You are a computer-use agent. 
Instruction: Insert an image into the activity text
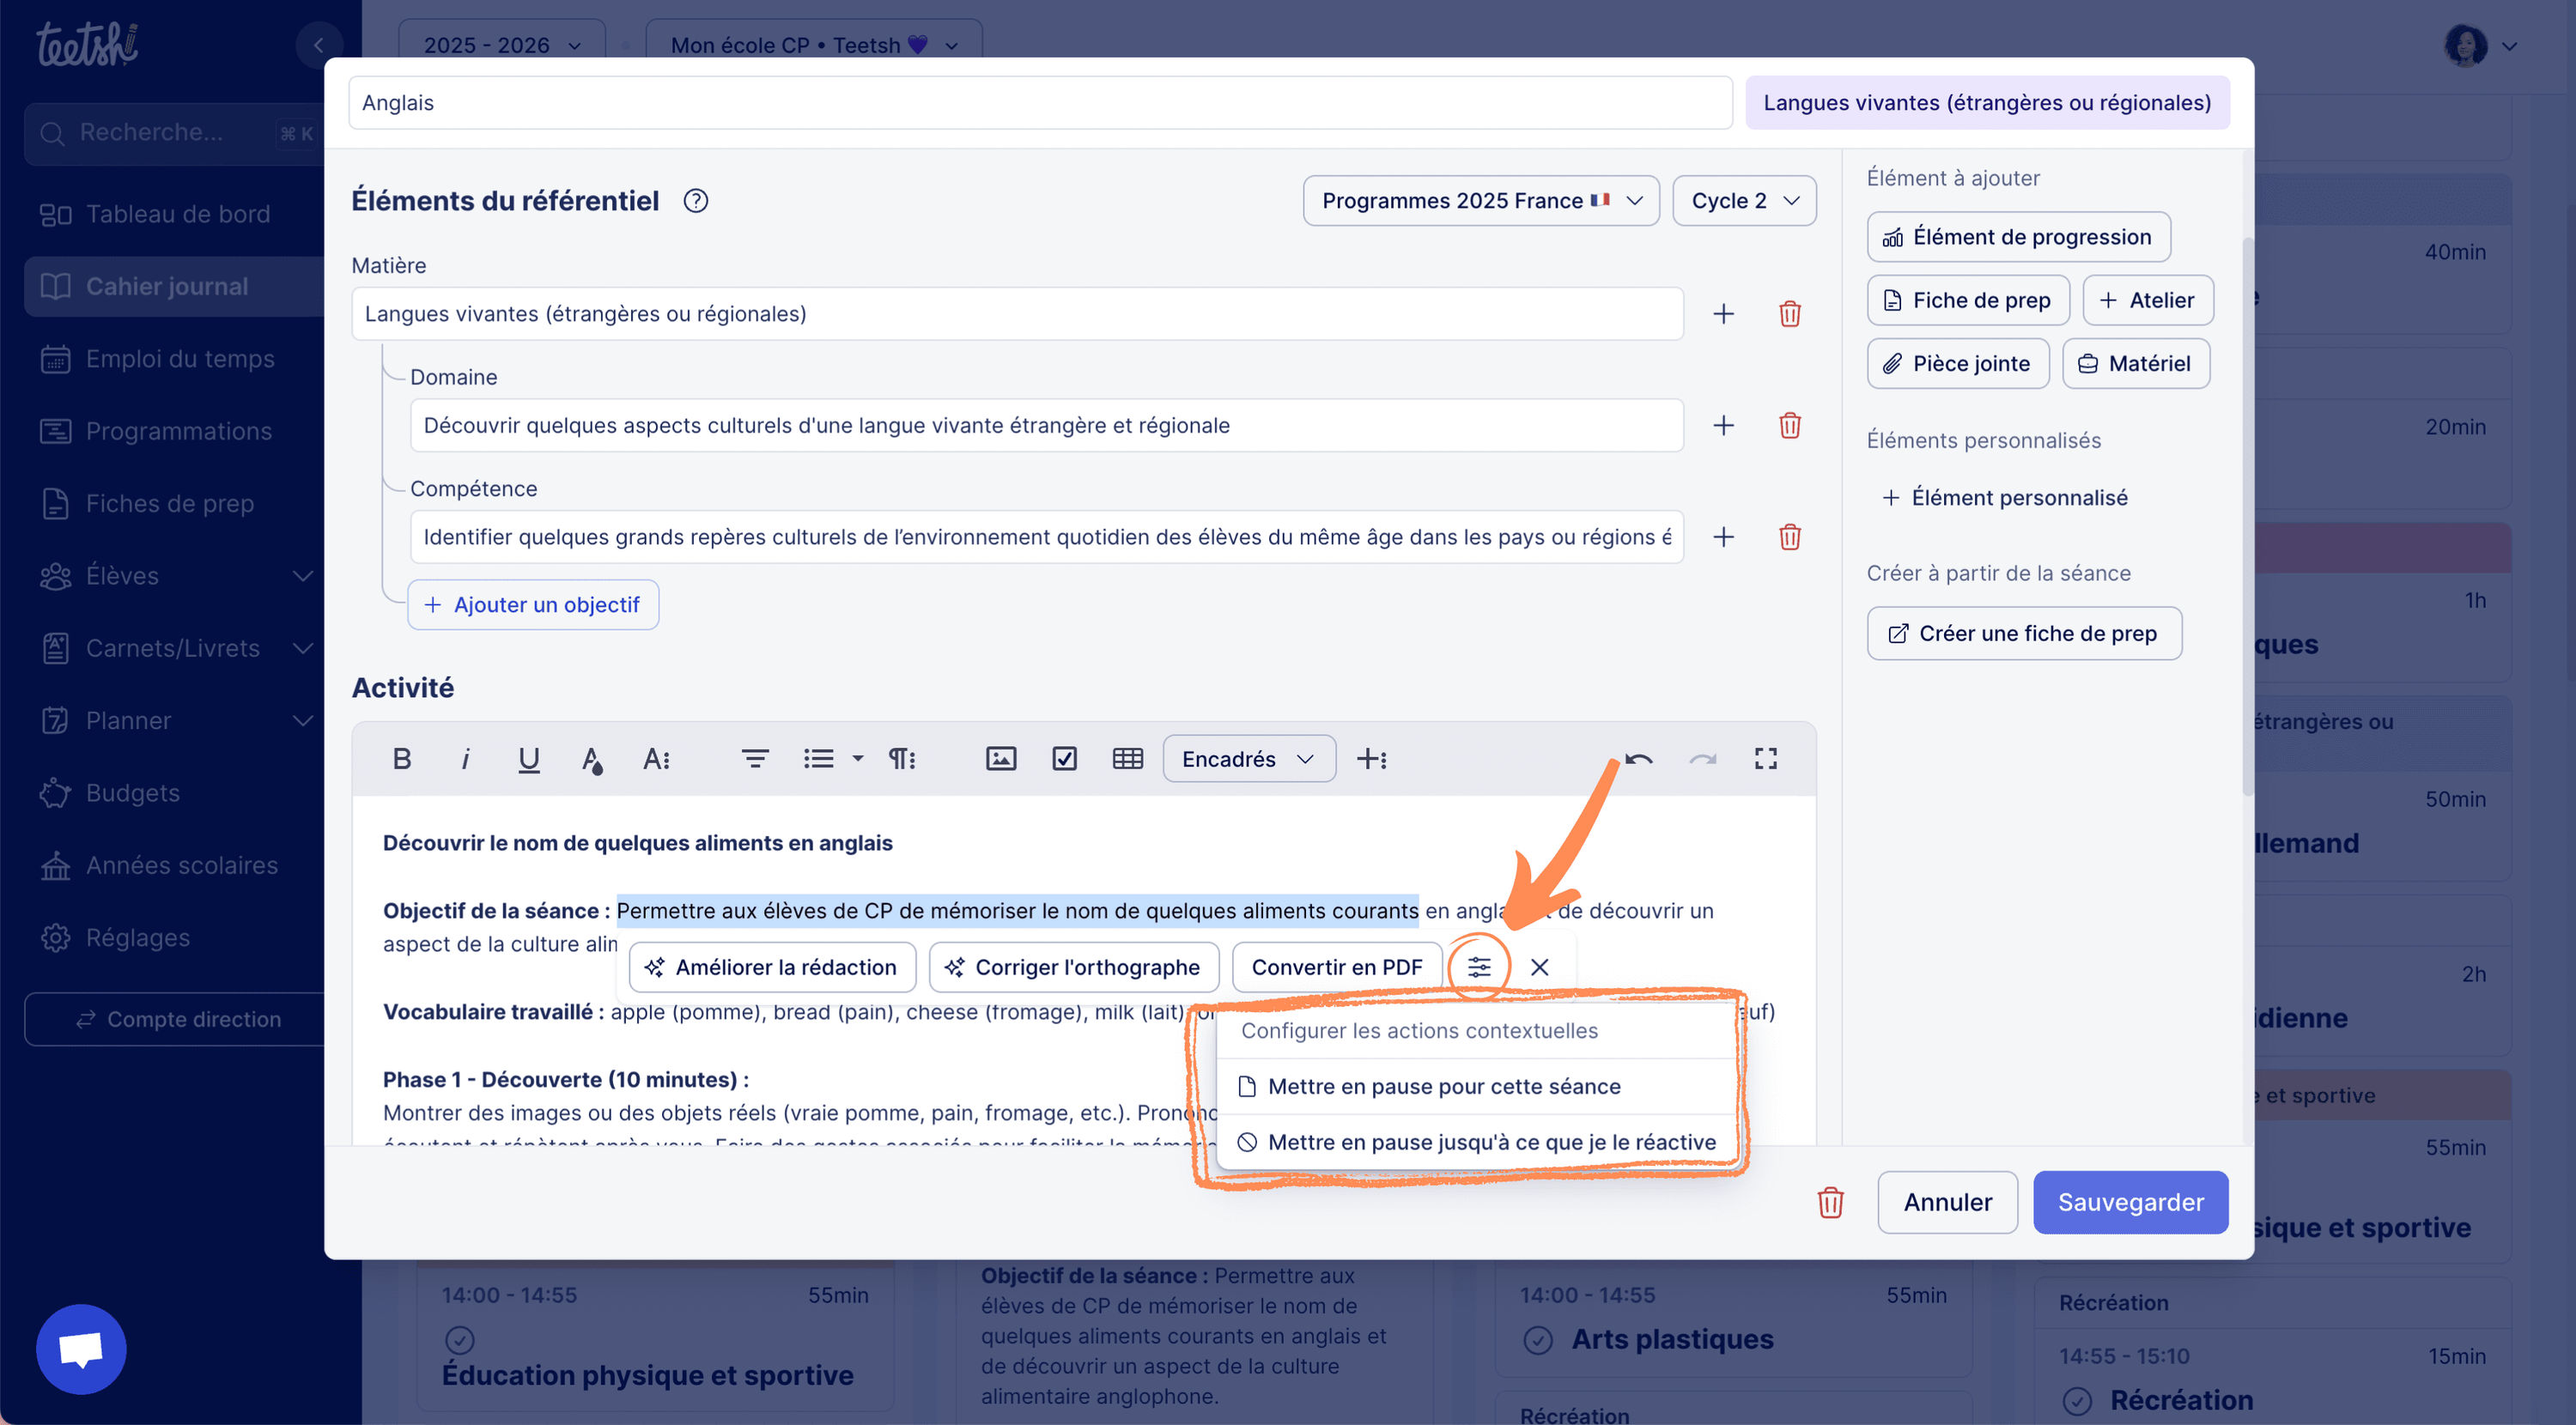tap(1000, 758)
